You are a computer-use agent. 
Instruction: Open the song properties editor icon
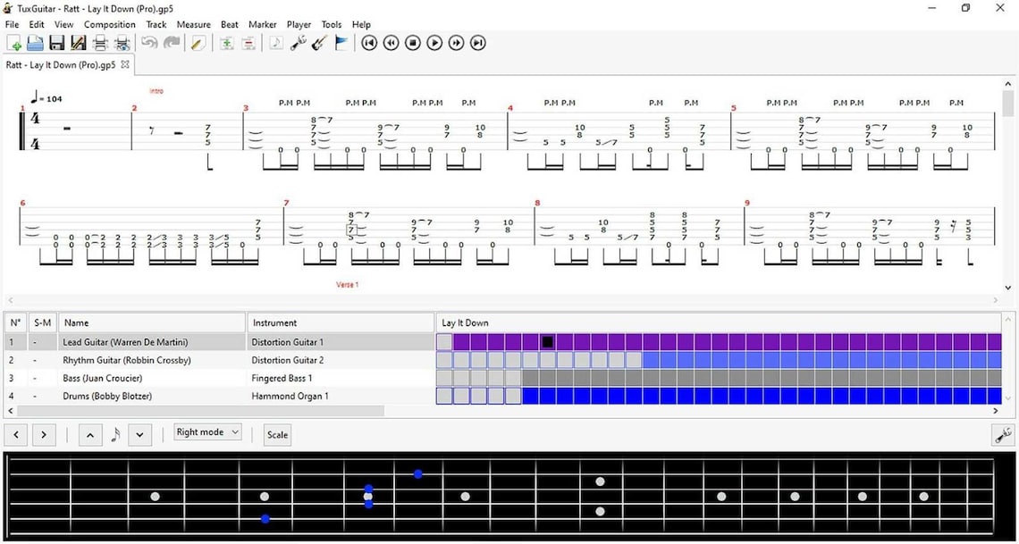198,42
